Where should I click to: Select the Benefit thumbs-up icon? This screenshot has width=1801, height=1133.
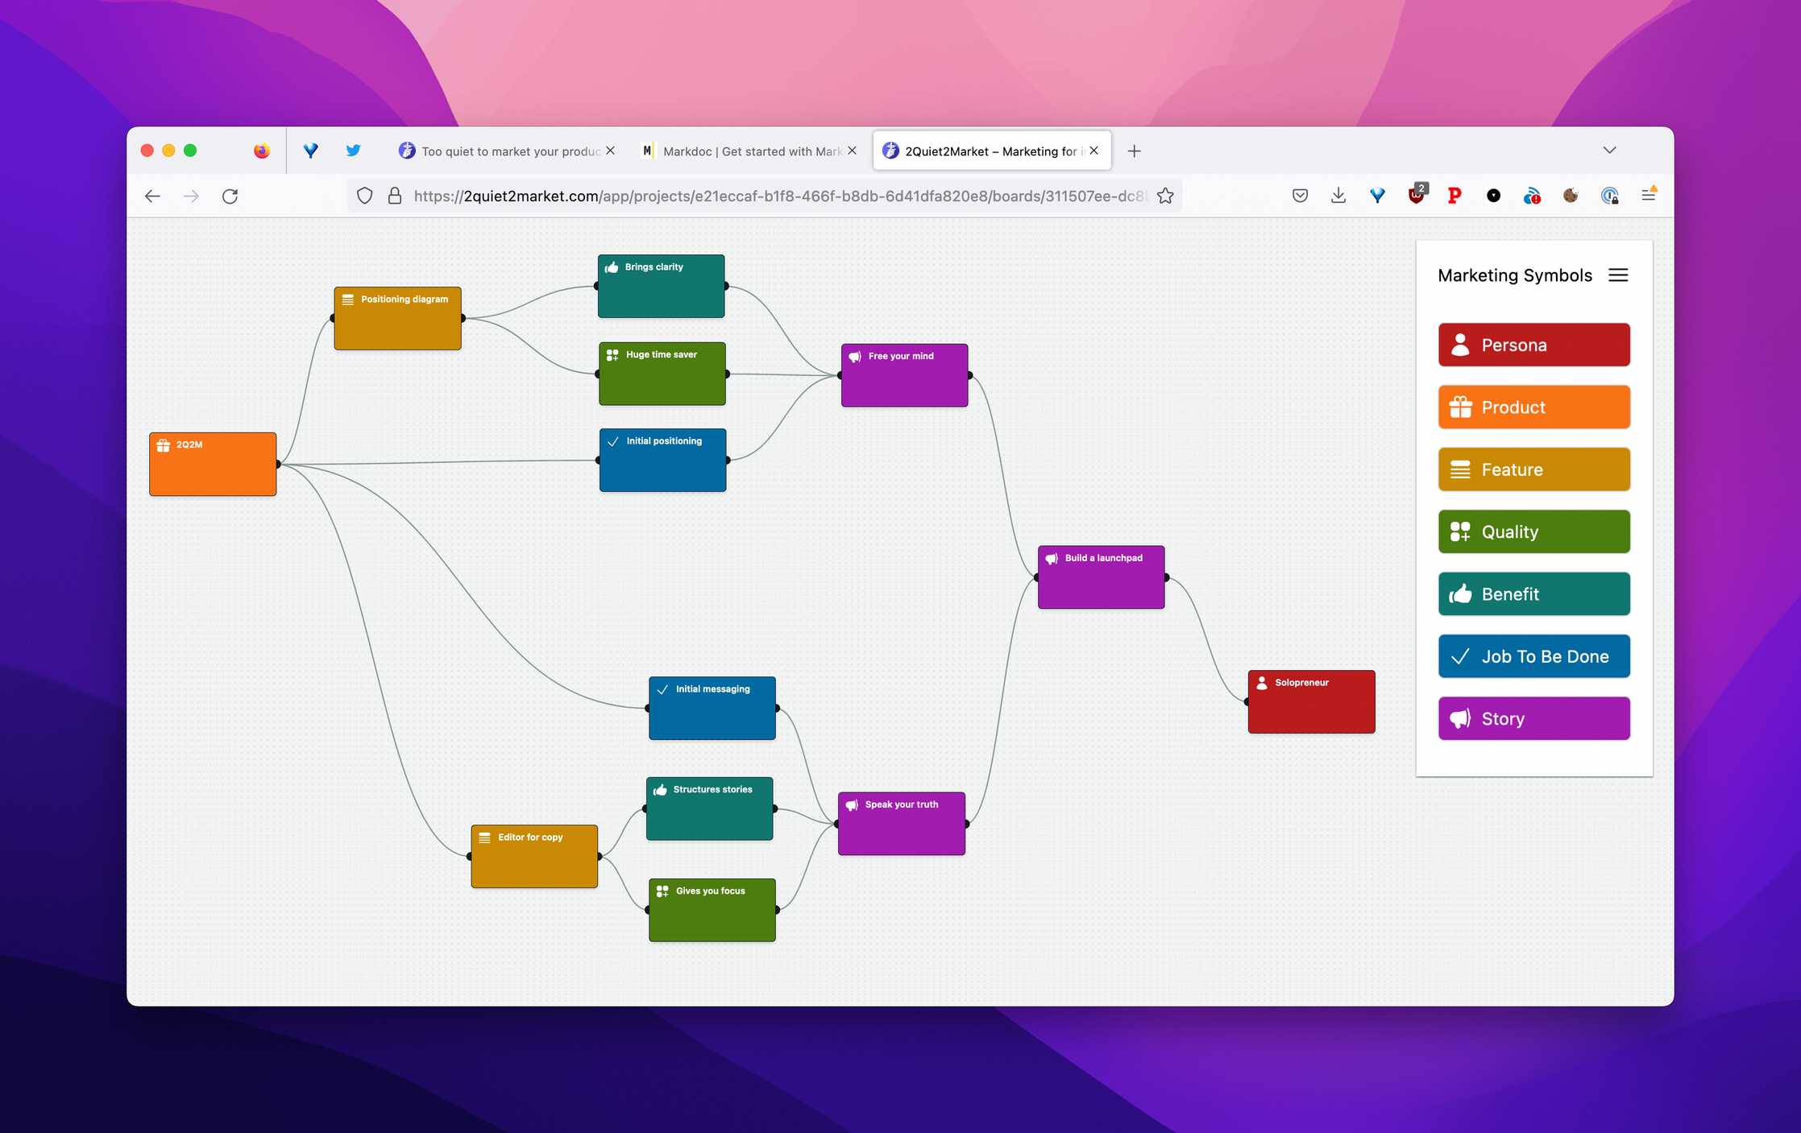point(1461,593)
